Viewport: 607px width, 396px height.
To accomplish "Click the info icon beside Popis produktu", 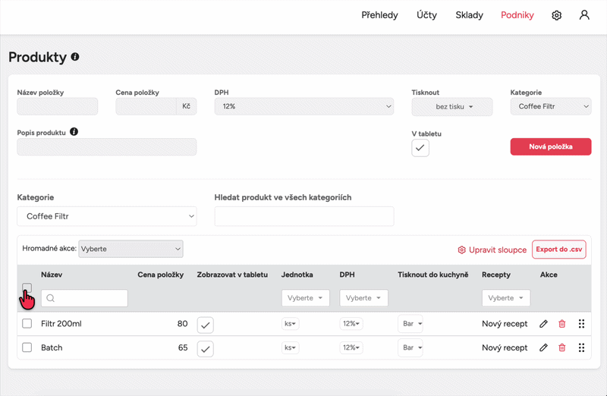I will (x=74, y=131).
